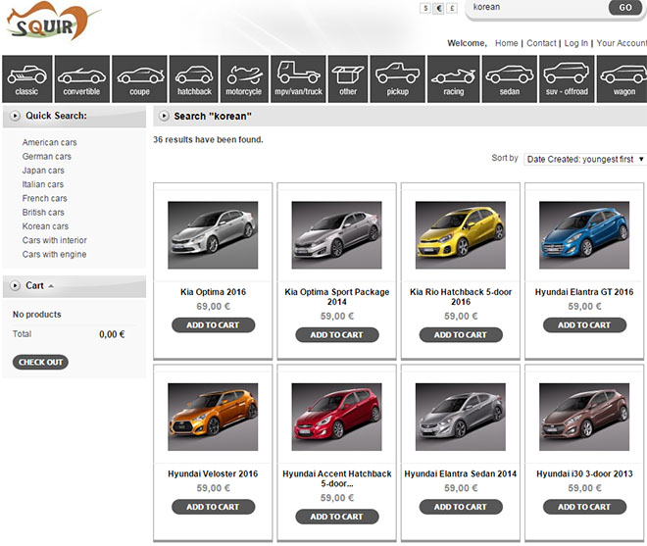View the blue Hyundai Elantra GT image
Screen dimensions: 647x546
click(584, 235)
